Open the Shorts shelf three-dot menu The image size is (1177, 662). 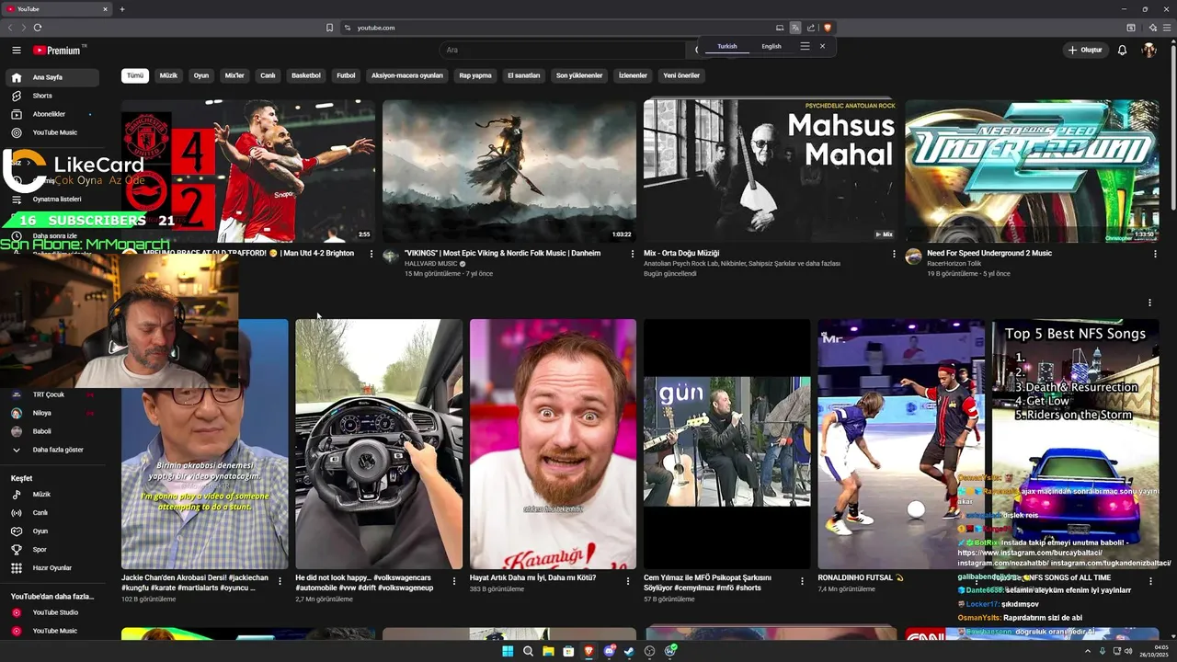1149,302
